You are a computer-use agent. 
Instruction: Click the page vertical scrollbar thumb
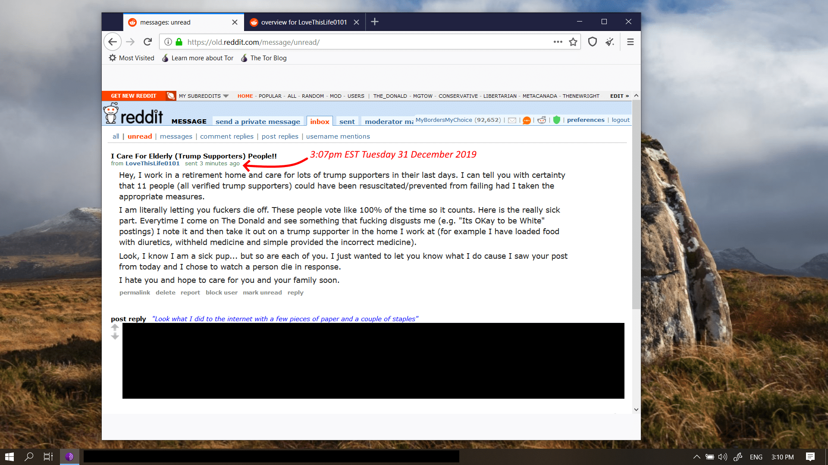[636, 205]
